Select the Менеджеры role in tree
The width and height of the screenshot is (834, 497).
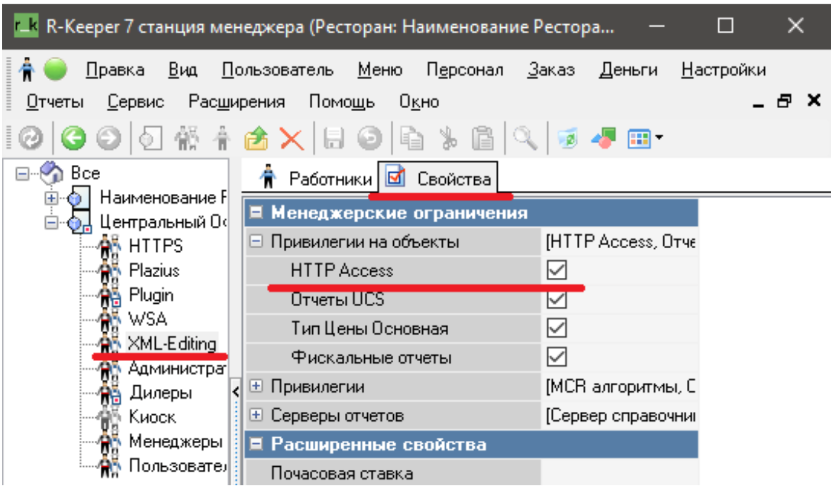[176, 441]
